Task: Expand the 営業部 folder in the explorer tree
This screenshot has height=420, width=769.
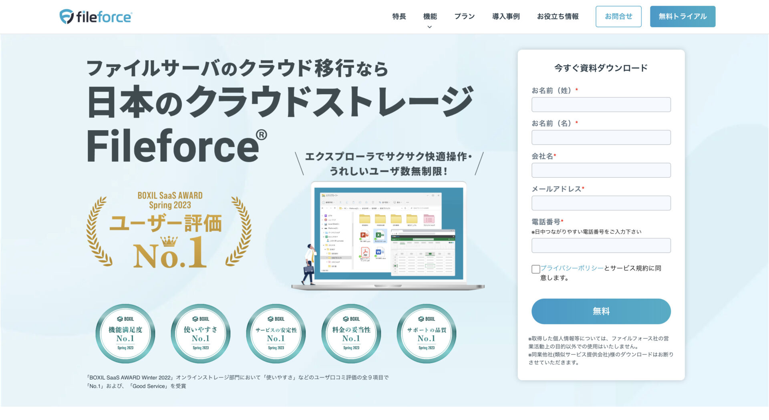Action: click(x=326, y=249)
